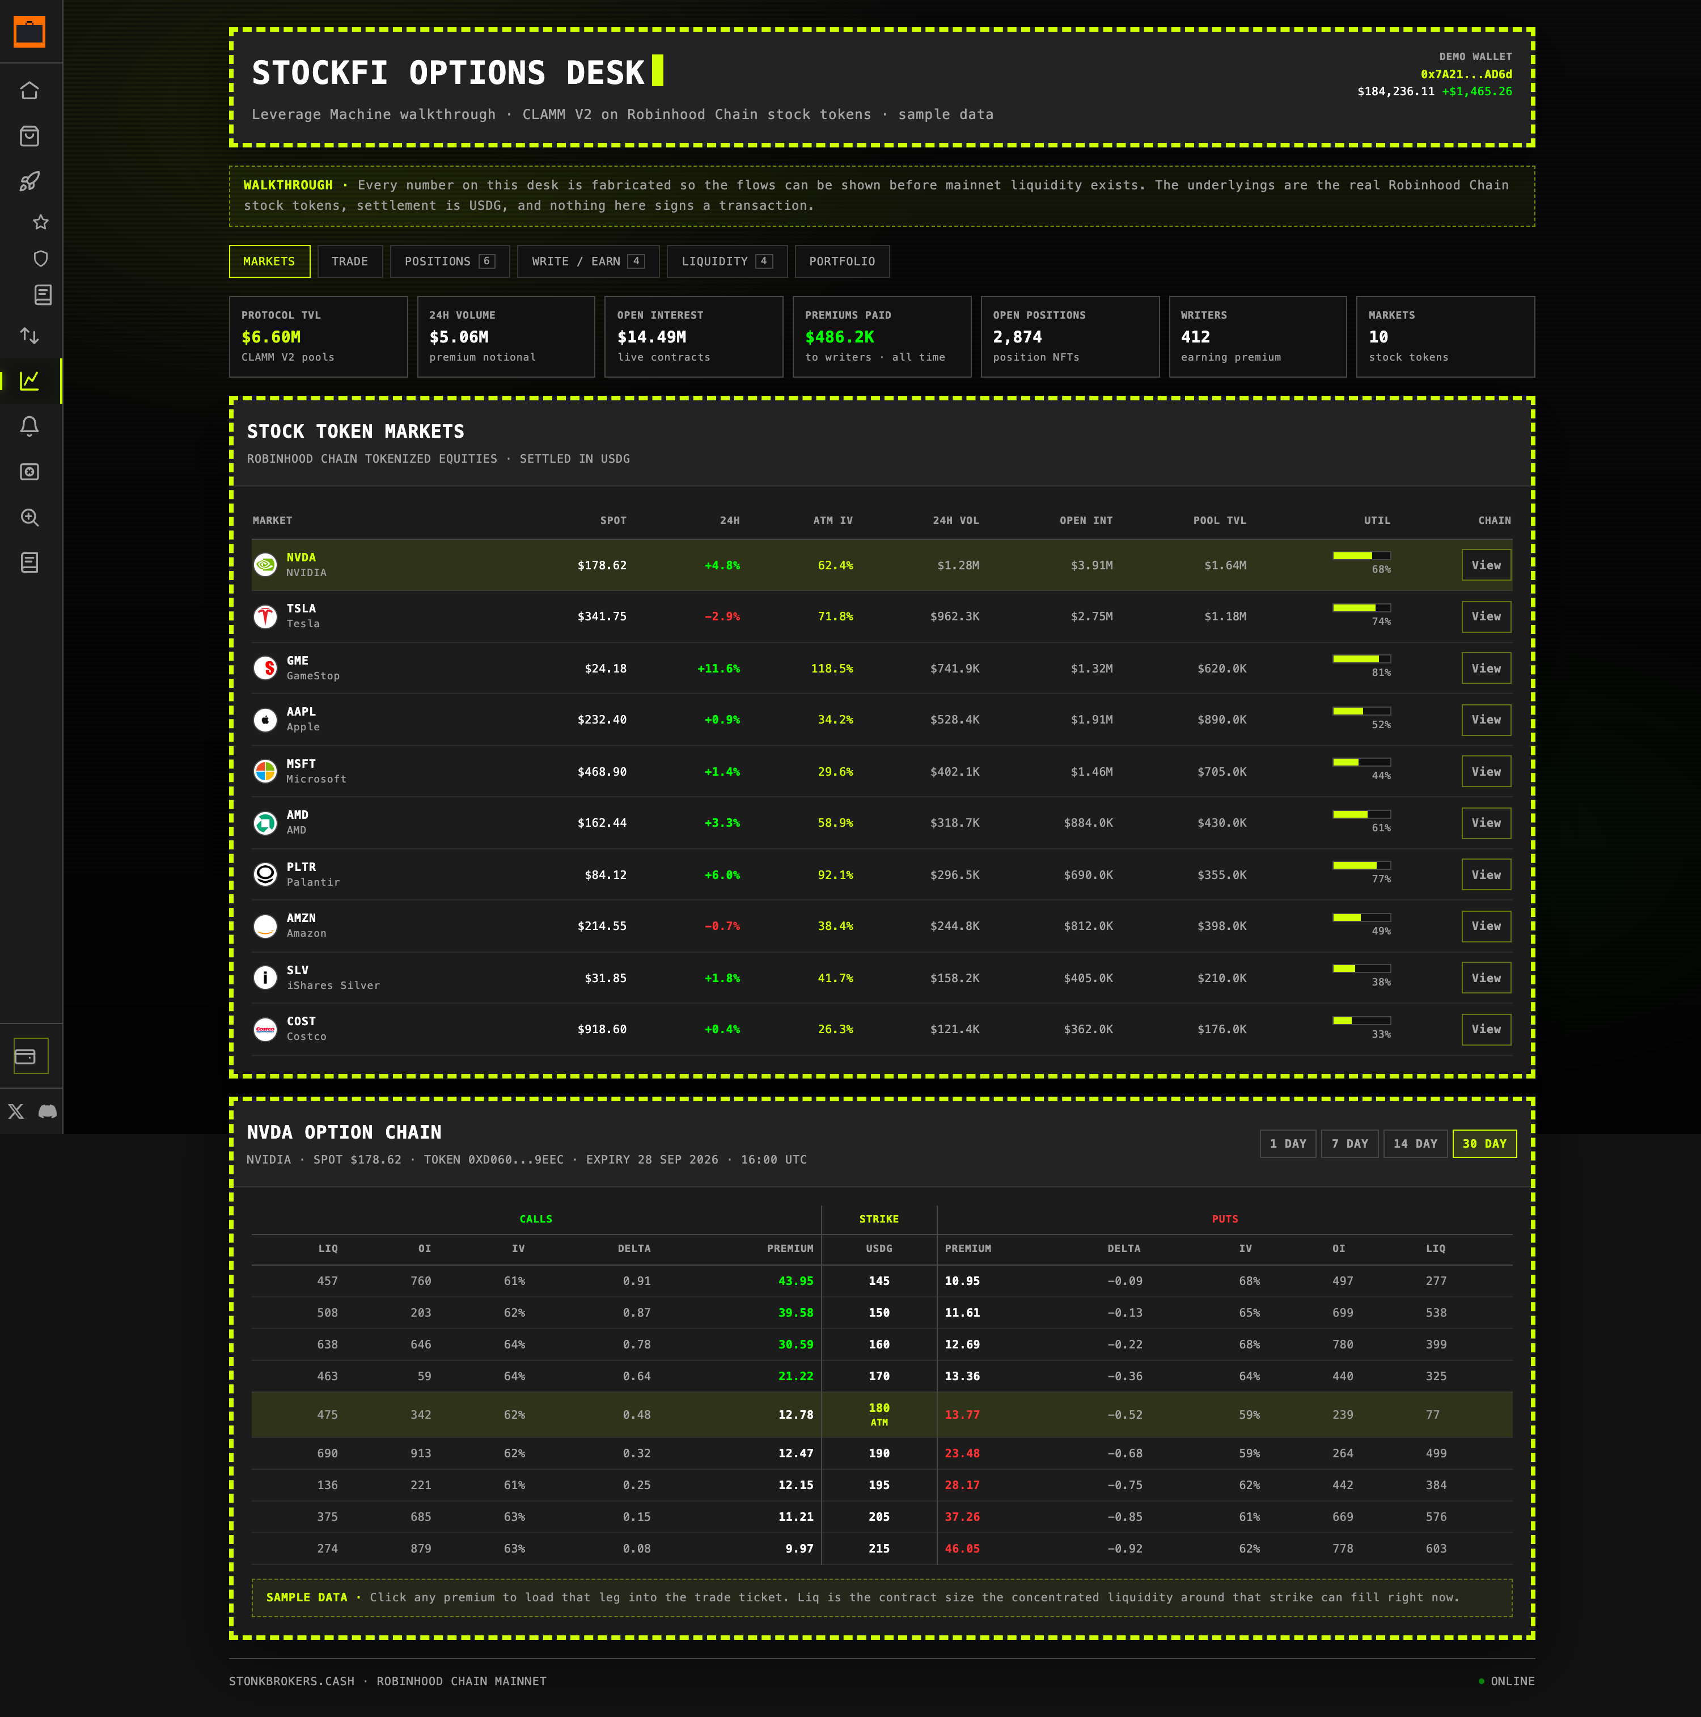Select the strike 190 cell
The height and width of the screenshot is (1717, 1701).
coord(879,1453)
